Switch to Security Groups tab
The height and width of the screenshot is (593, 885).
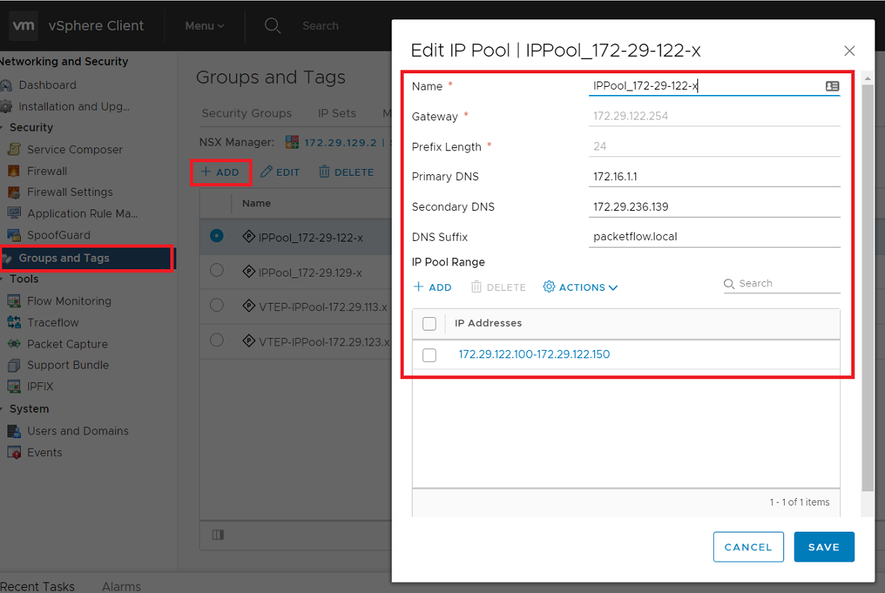coord(247,114)
